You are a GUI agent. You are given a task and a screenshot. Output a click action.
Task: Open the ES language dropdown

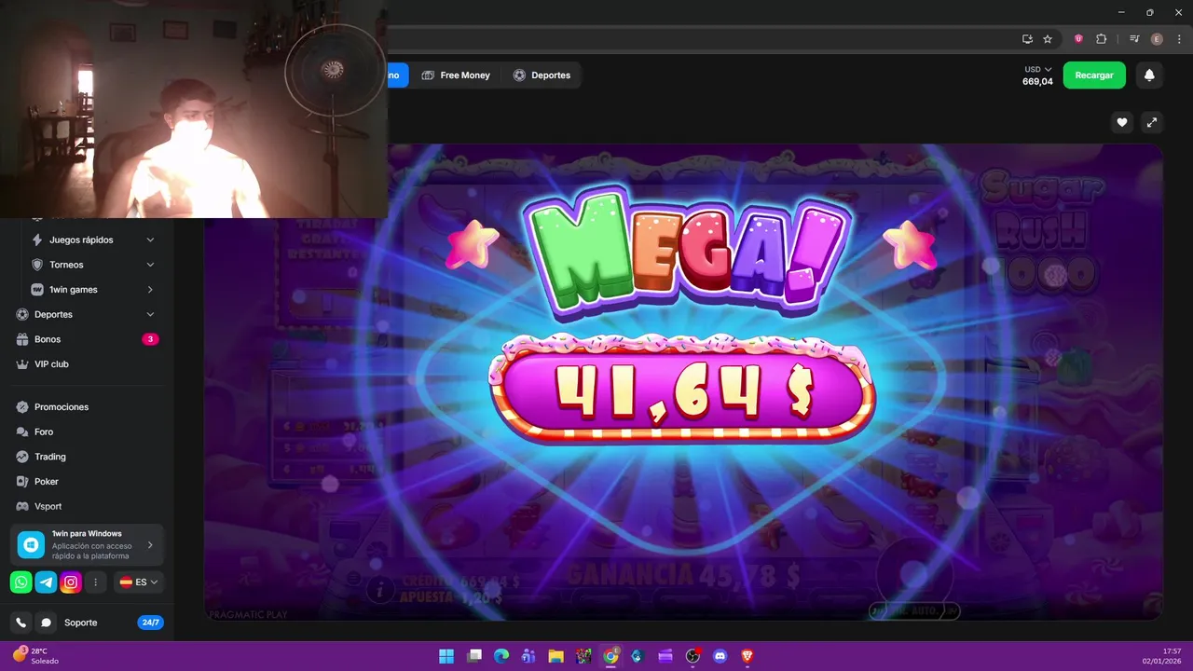139,582
